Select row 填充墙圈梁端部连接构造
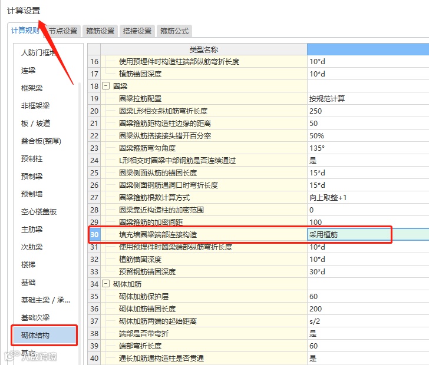The width and height of the screenshot is (429, 365). 204,234
